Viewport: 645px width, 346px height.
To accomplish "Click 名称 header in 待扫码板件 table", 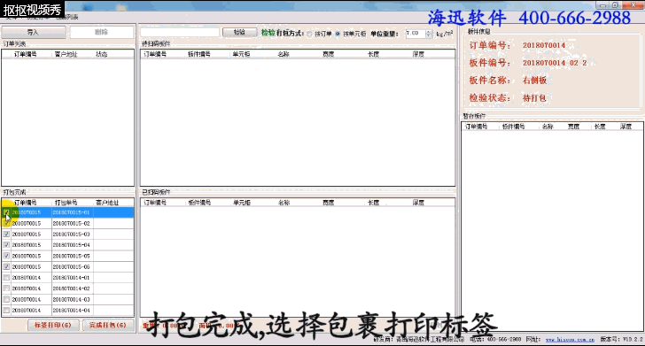I will click(284, 54).
